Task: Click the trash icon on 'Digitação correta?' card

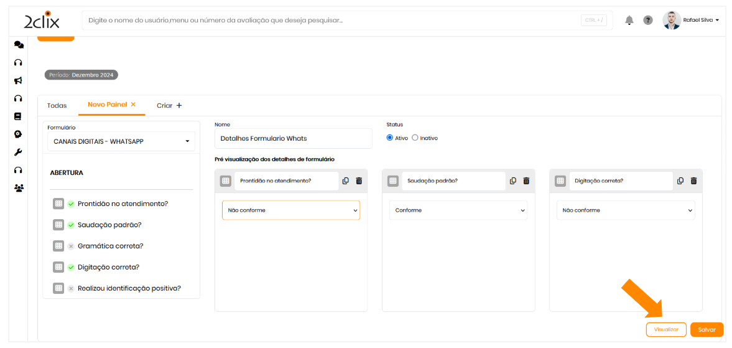Action: coord(693,181)
